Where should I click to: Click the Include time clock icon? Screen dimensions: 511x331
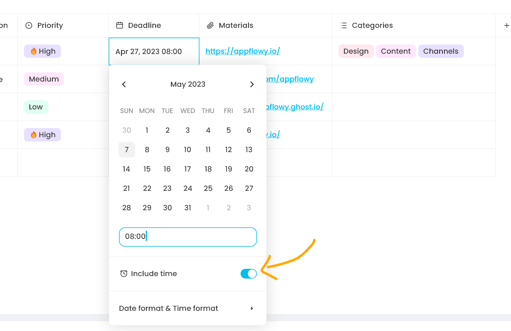click(x=124, y=274)
